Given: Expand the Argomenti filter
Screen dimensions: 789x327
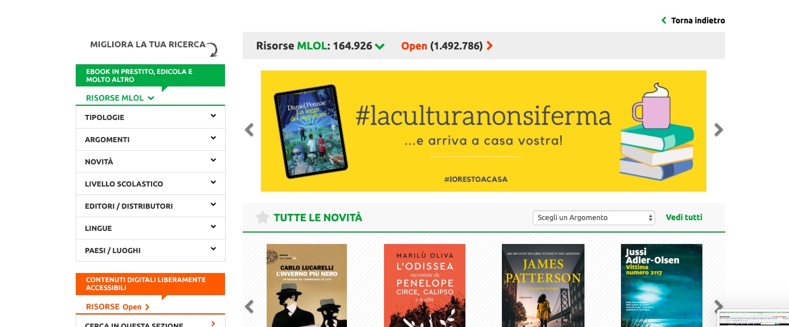Looking at the screenshot, I should 150,139.
